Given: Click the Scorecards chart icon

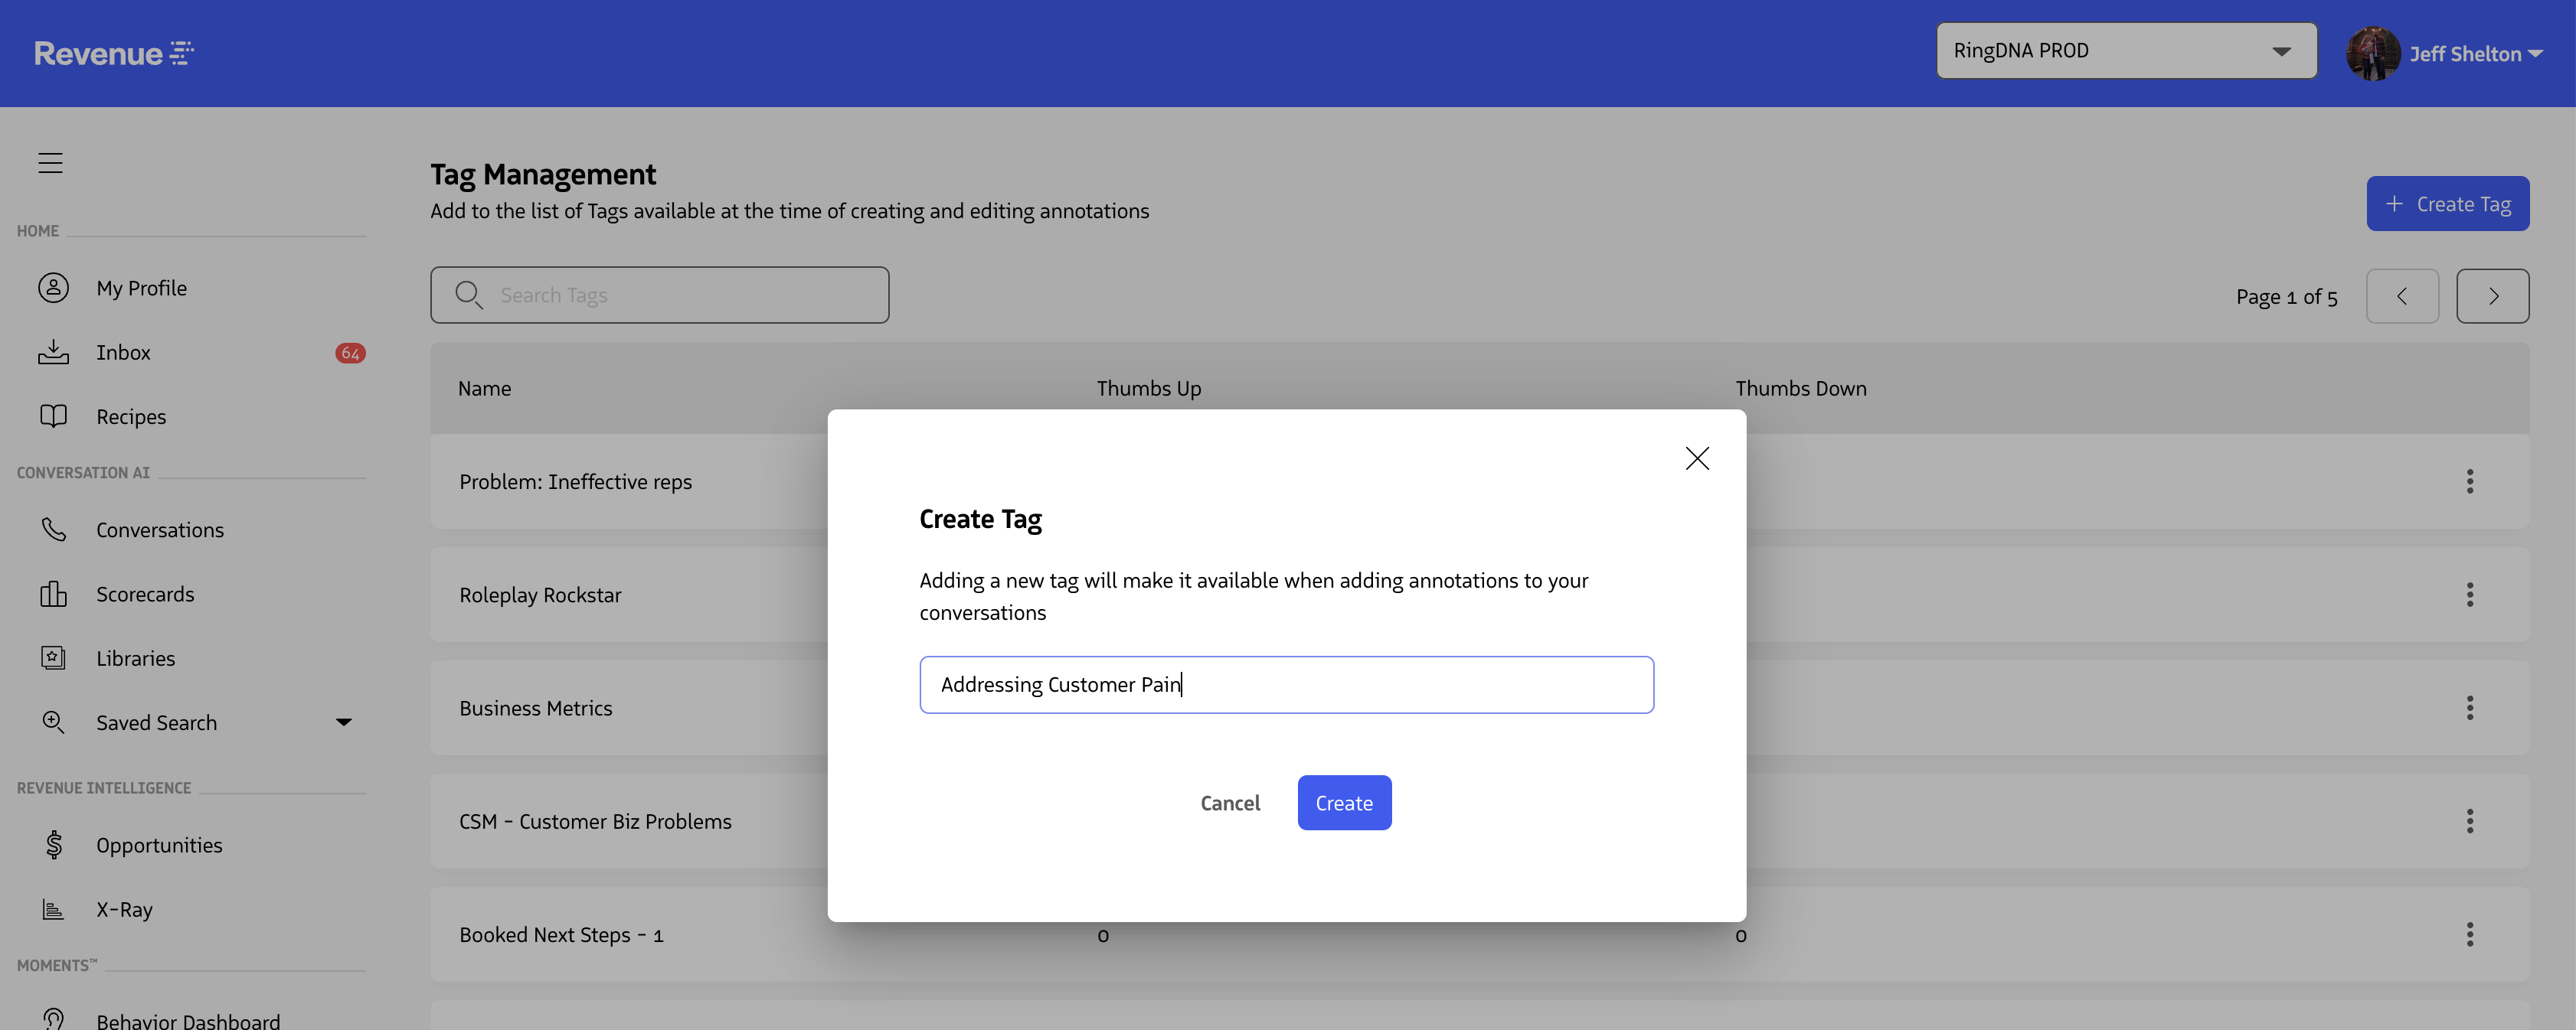Looking at the screenshot, I should coord(53,593).
